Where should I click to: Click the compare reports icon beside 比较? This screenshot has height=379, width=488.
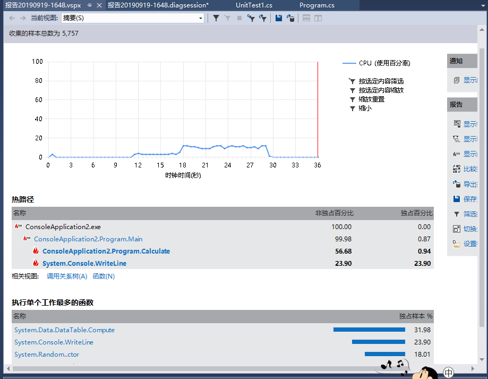(x=457, y=169)
